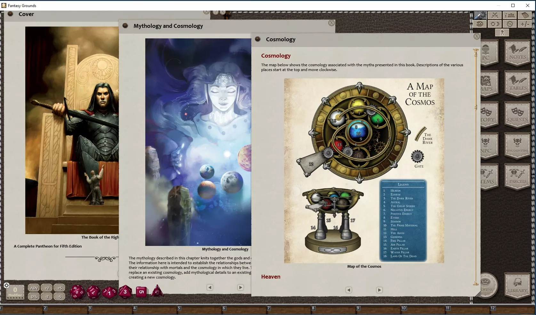The height and width of the screenshot is (315, 536).
Task: Open the Library sidebar button
Action: coord(517,285)
